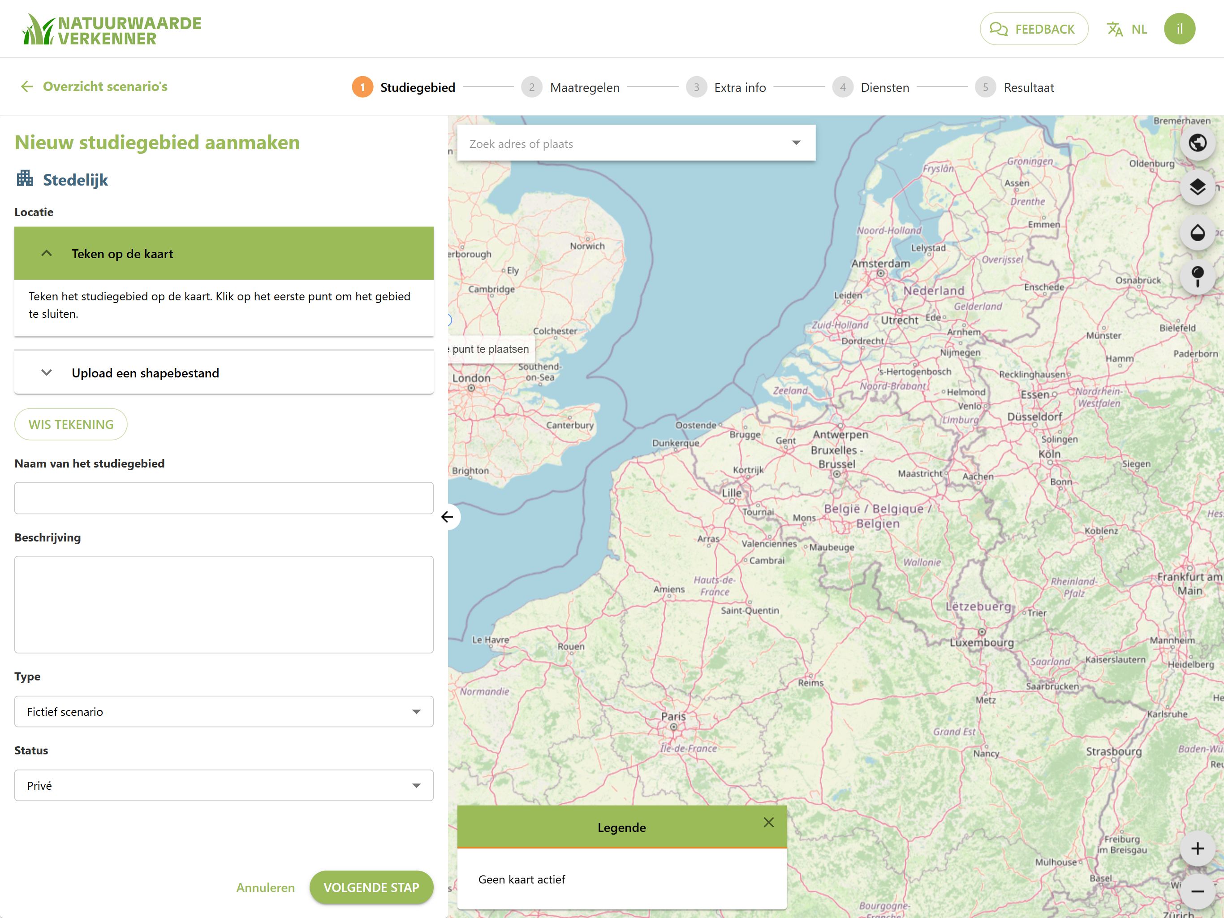Viewport: 1224px width, 918px height.
Task: Click the 'Locatie' section label
Action: pyautogui.click(x=34, y=212)
